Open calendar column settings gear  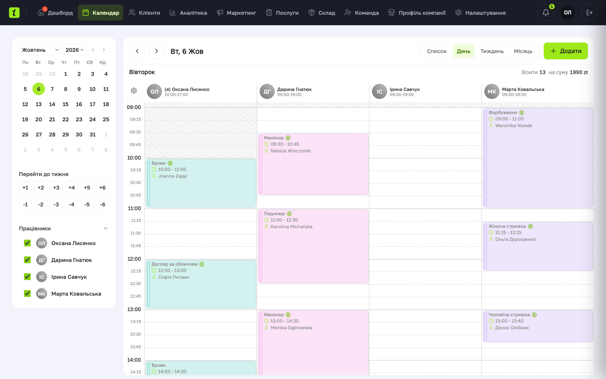point(134,91)
